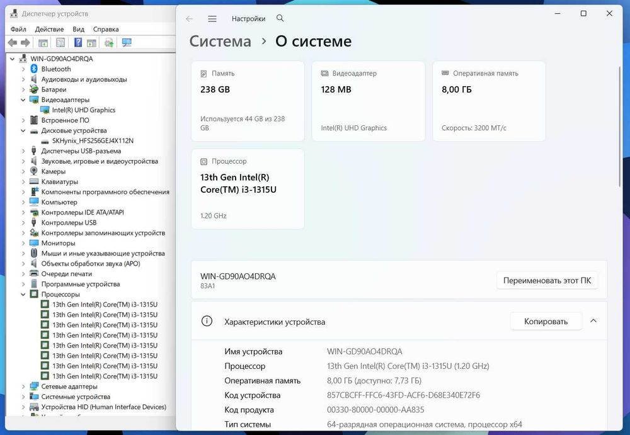Collapse the Видеоадаптеры tree node
Screen dimensions: 630x435
pos(23,100)
